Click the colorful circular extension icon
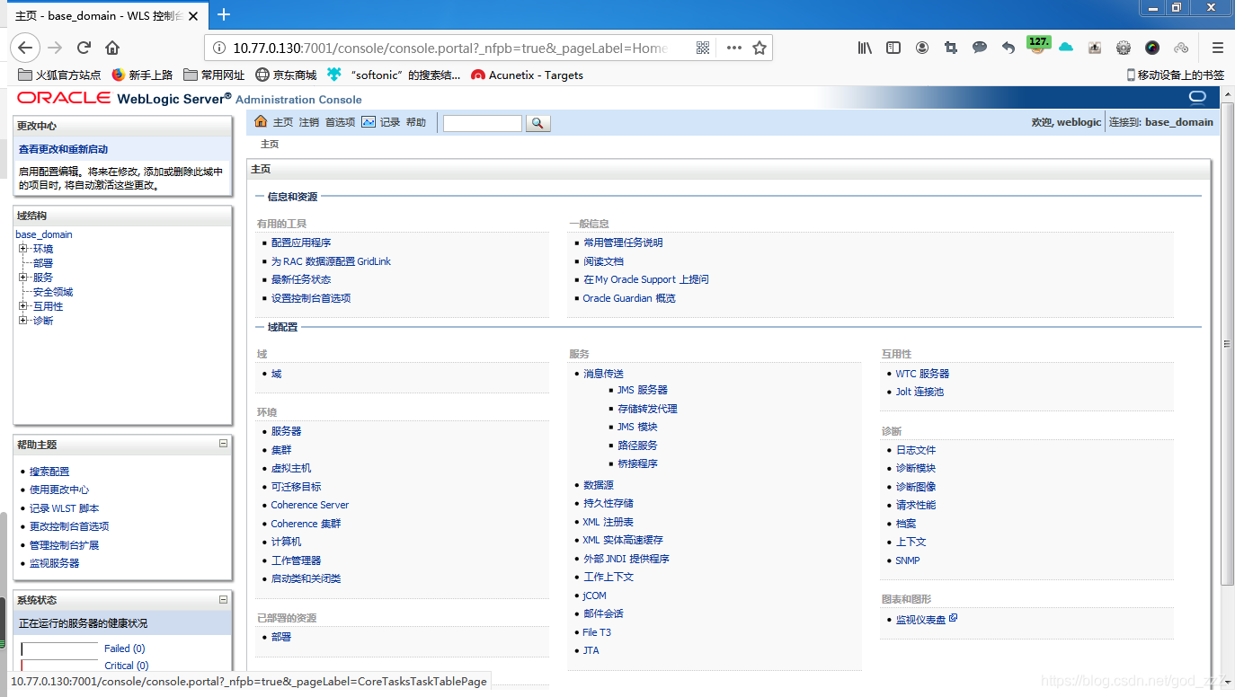 click(1152, 48)
